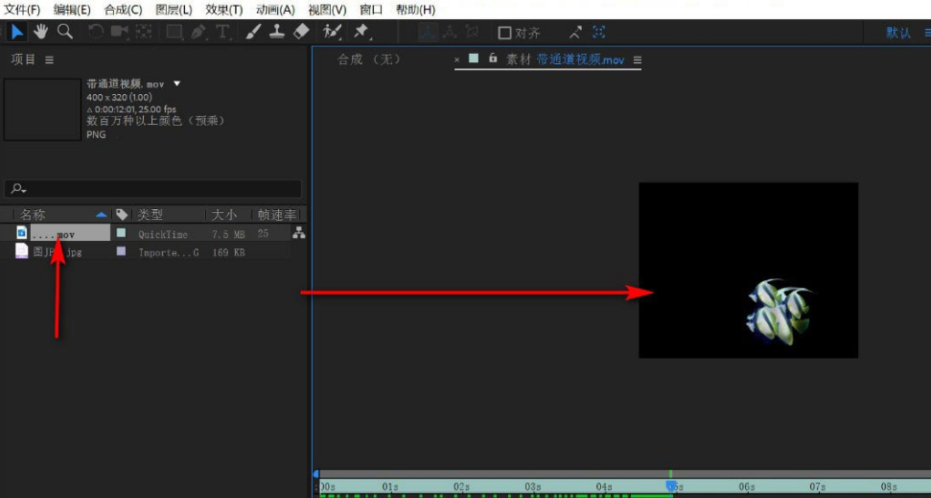Enable the 对齐 snapping checkbox

pyautogui.click(x=504, y=33)
